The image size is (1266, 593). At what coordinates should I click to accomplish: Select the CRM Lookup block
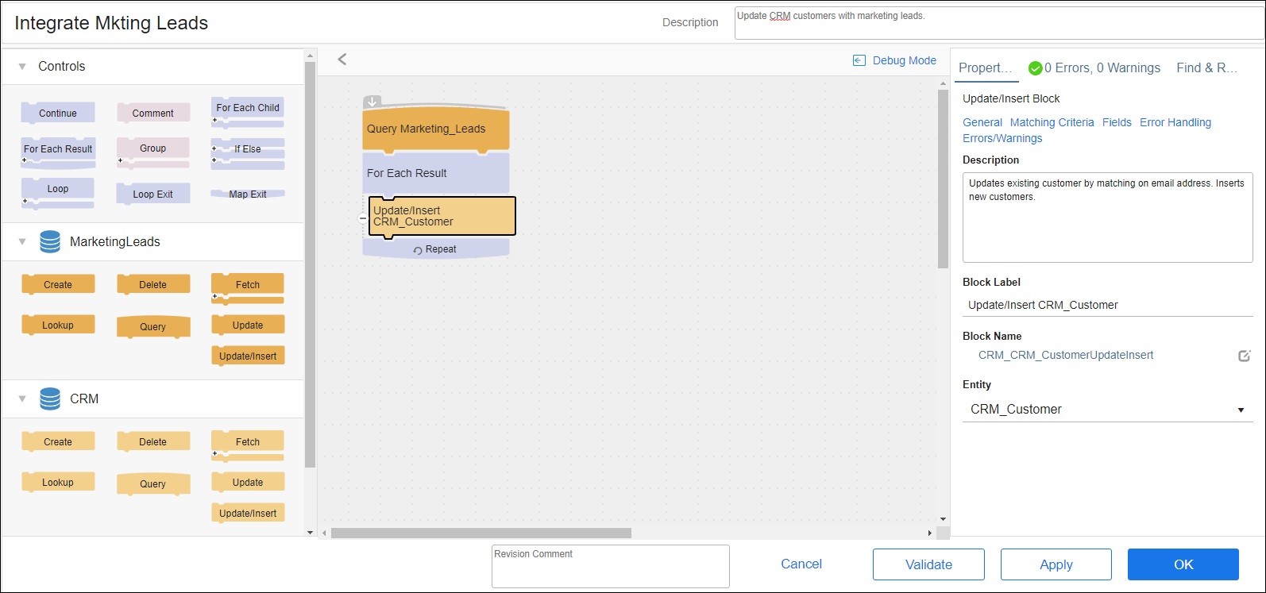tap(58, 483)
